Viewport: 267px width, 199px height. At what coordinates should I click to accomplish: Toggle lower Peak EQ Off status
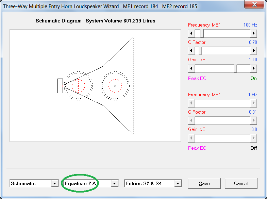click(x=253, y=148)
